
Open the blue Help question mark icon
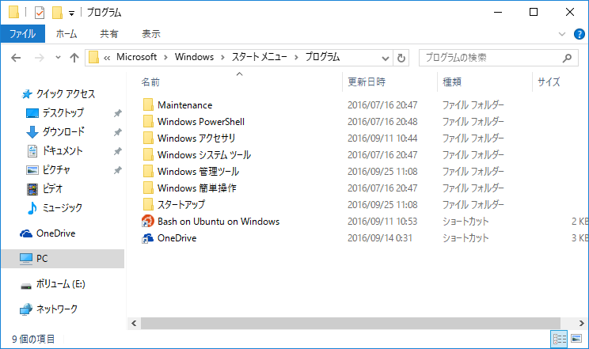[x=579, y=34]
